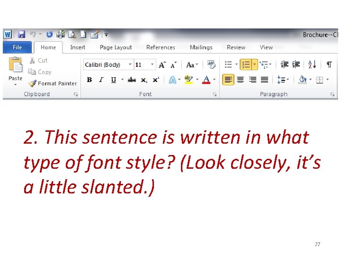Switch to the Insert tab

point(78,47)
